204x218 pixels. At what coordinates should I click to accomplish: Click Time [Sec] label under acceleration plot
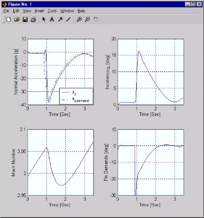[60, 114]
